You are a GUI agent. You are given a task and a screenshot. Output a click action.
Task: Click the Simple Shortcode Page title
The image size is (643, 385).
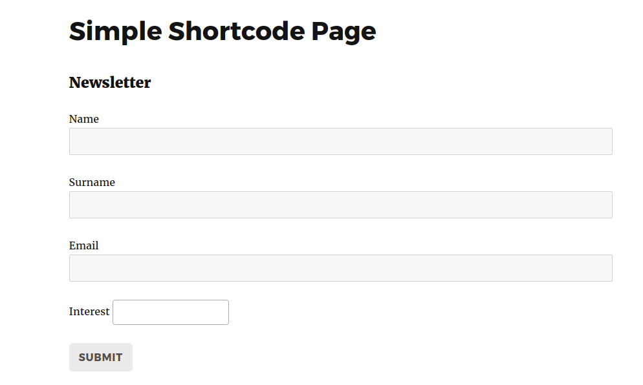[x=223, y=31]
